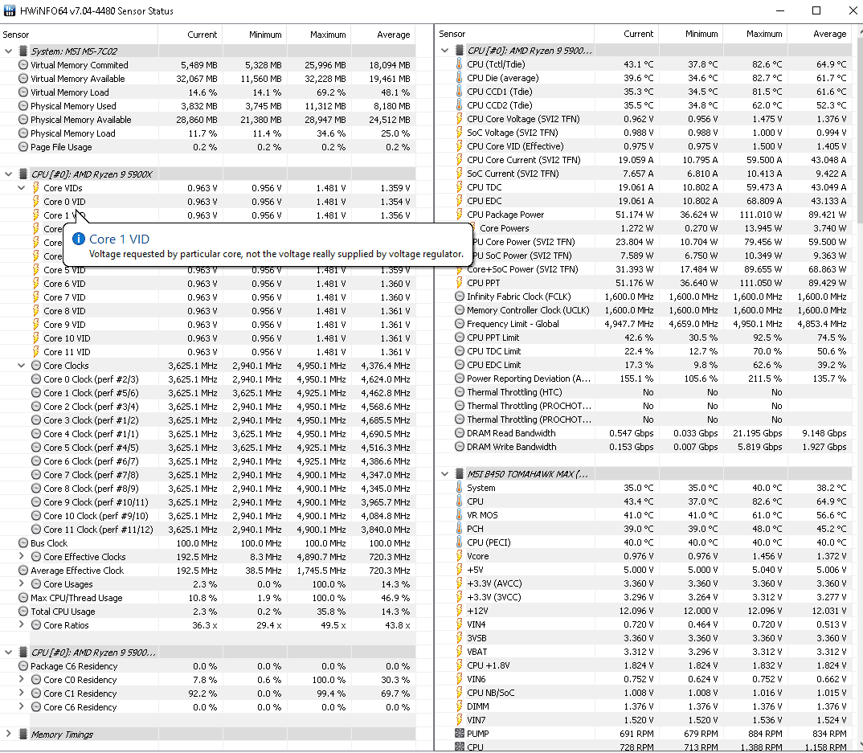Click the circle icon beside Core 4 Clock (perf #1/1)
The height and width of the screenshot is (753, 863).
click(x=36, y=434)
